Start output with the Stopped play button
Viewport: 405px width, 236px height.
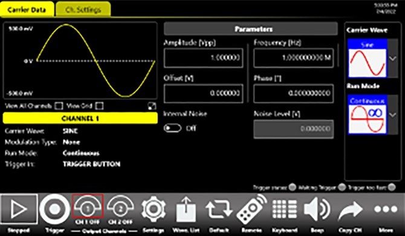pyautogui.click(x=19, y=209)
